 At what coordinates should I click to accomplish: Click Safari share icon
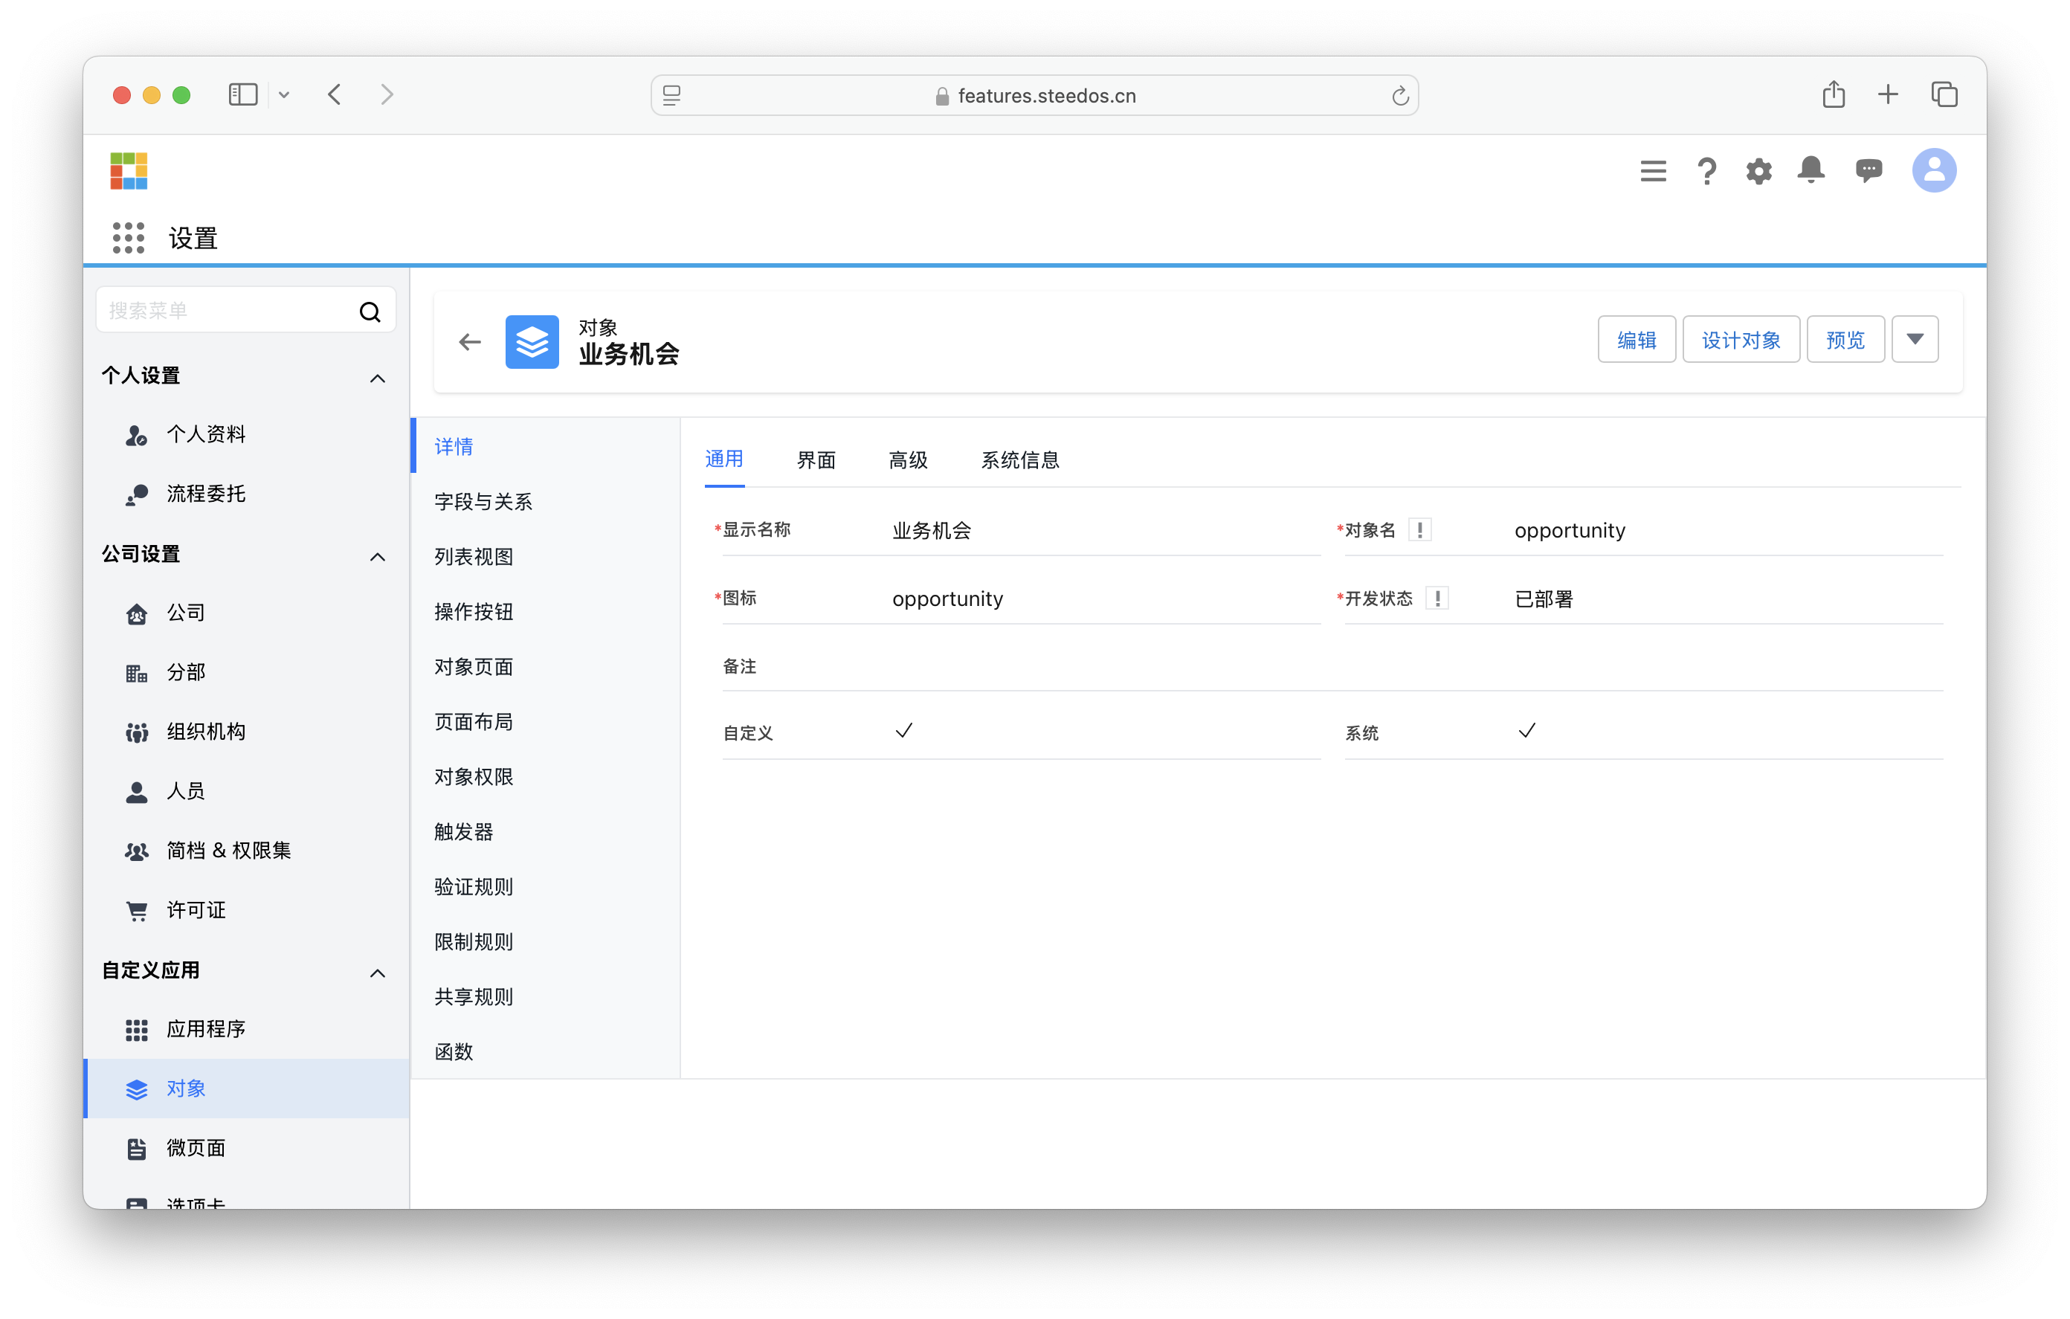(1833, 94)
